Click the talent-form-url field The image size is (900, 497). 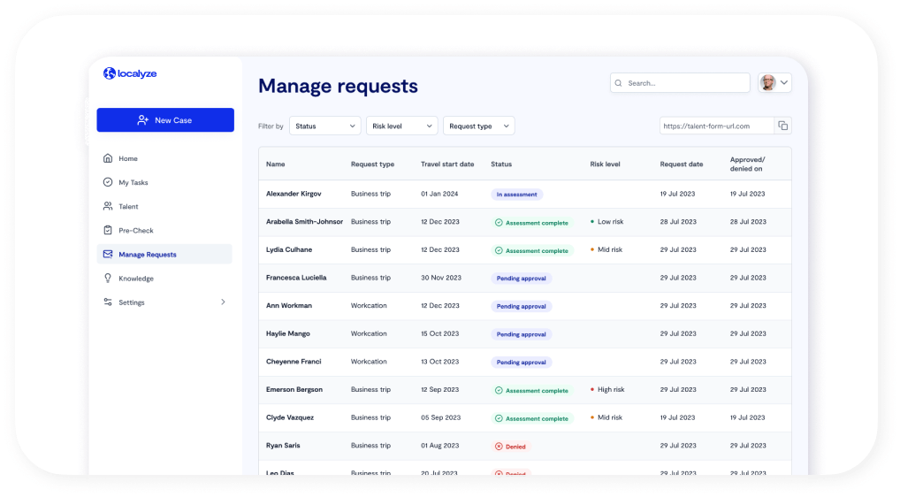(x=716, y=126)
